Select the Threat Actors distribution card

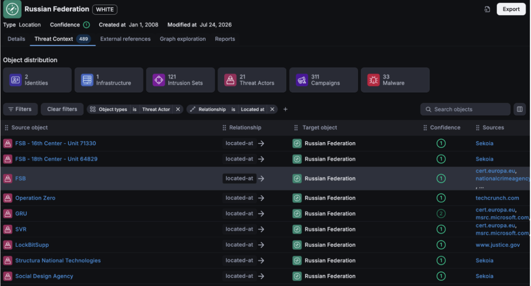coord(252,80)
